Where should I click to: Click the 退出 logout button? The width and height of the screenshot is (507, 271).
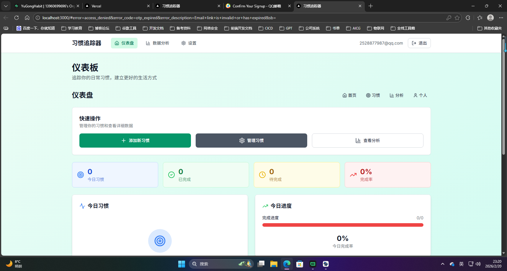[419, 43]
